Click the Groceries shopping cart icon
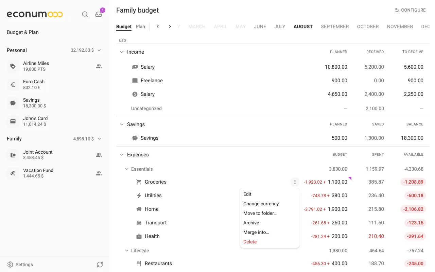435x272 pixels. pyautogui.click(x=139, y=182)
